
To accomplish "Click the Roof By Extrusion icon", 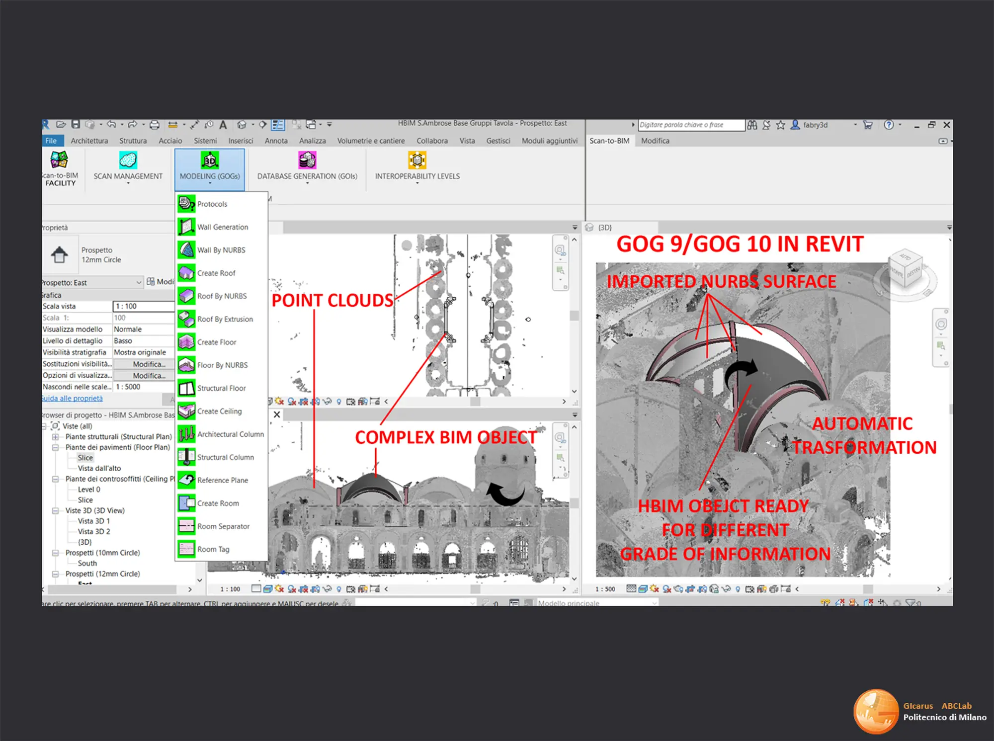I will pos(186,319).
